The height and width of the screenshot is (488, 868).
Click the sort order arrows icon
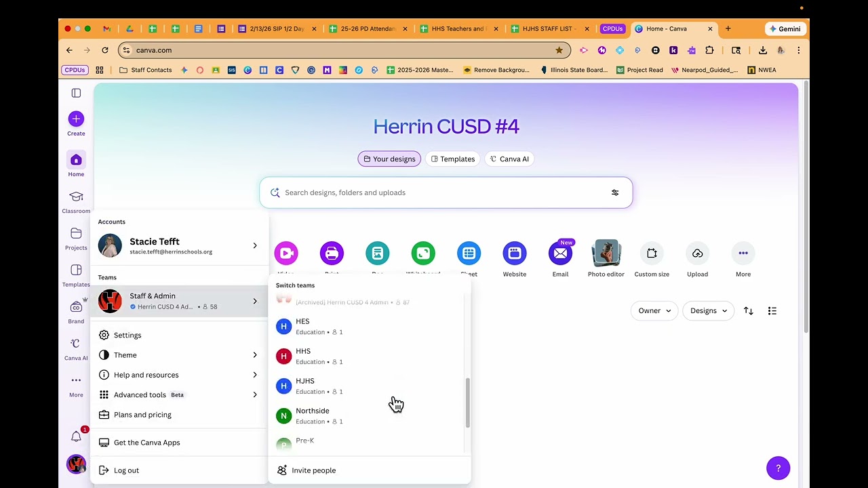749,311
